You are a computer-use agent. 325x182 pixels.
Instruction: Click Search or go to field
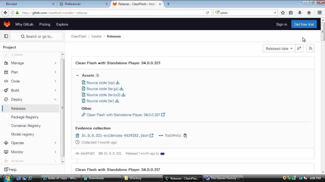tap(37, 36)
